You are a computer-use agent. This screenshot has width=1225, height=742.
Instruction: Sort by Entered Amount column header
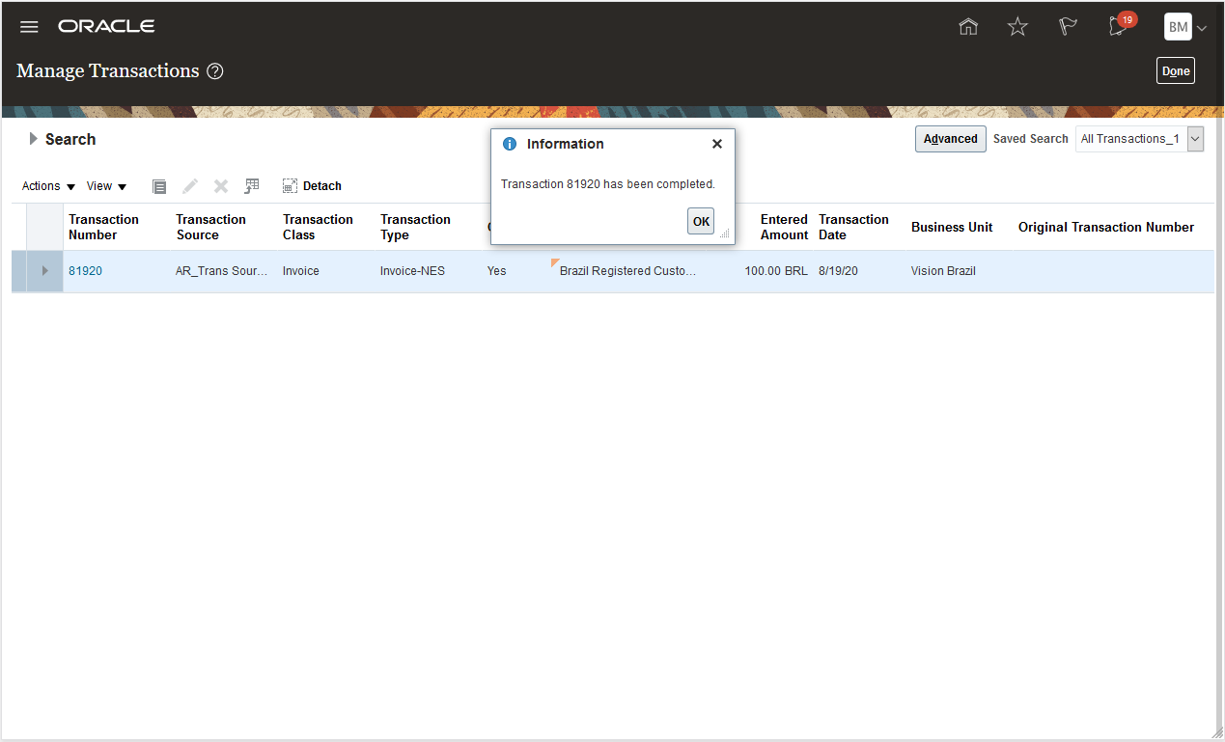pyautogui.click(x=784, y=227)
